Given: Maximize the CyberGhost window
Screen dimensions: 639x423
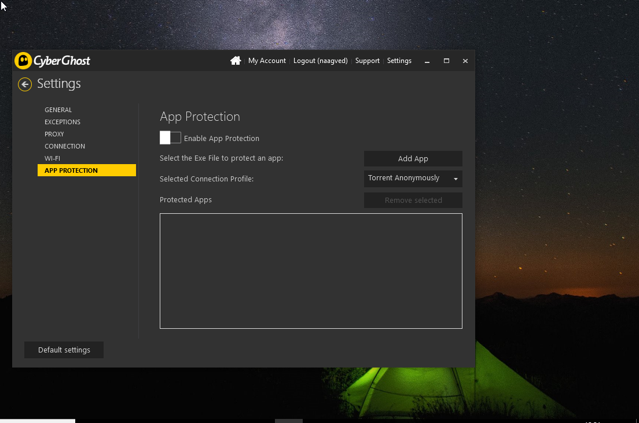Looking at the screenshot, I should click(446, 61).
